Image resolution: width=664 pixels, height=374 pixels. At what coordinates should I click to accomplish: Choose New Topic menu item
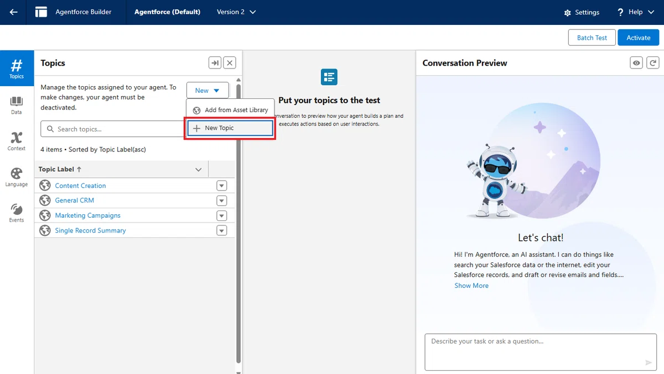pyautogui.click(x=230, y=128)
